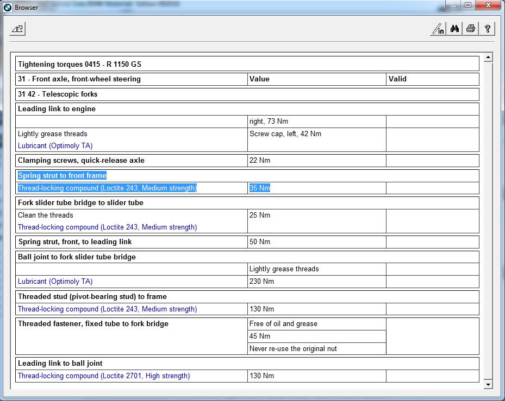Click the Spring strut to front frame heading
Screen dimensions: 505x401
63,175
